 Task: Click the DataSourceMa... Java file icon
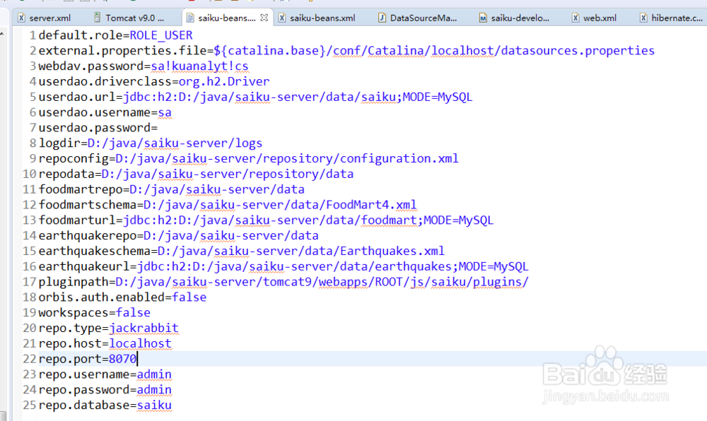tap(382, 18)
